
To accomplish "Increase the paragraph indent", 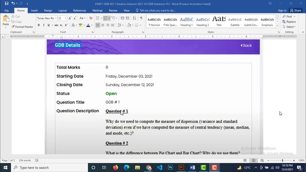I will 127,18.
